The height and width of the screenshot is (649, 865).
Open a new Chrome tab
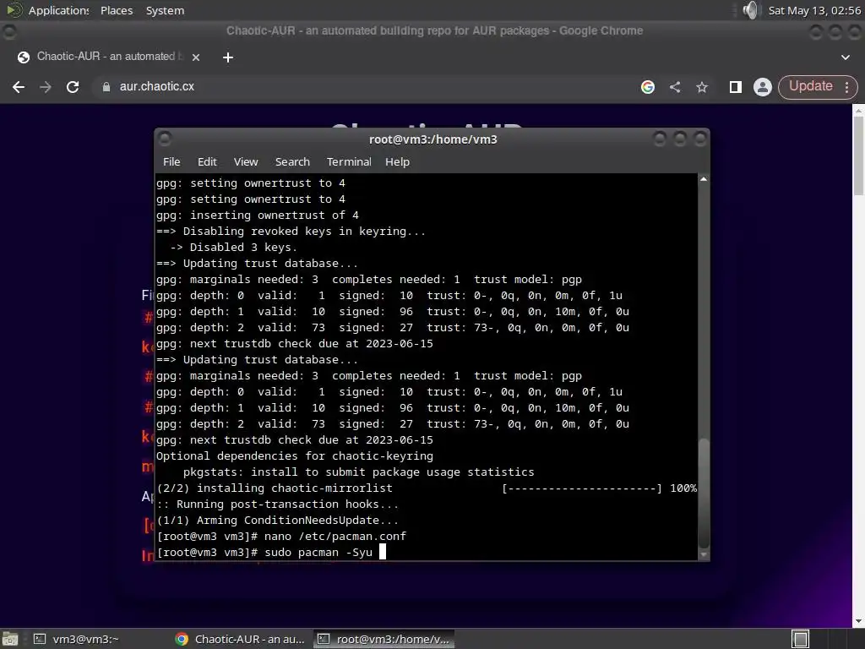[228, 57]
